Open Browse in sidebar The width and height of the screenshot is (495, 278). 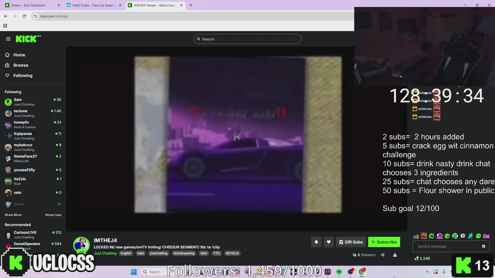pos(17,65)
